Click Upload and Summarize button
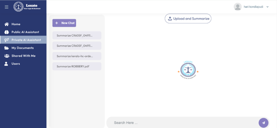 click(188, 18)
